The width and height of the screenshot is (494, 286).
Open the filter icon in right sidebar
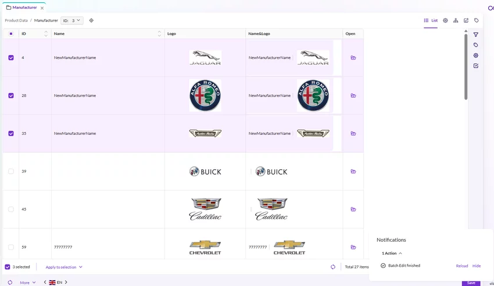point(476,35)
